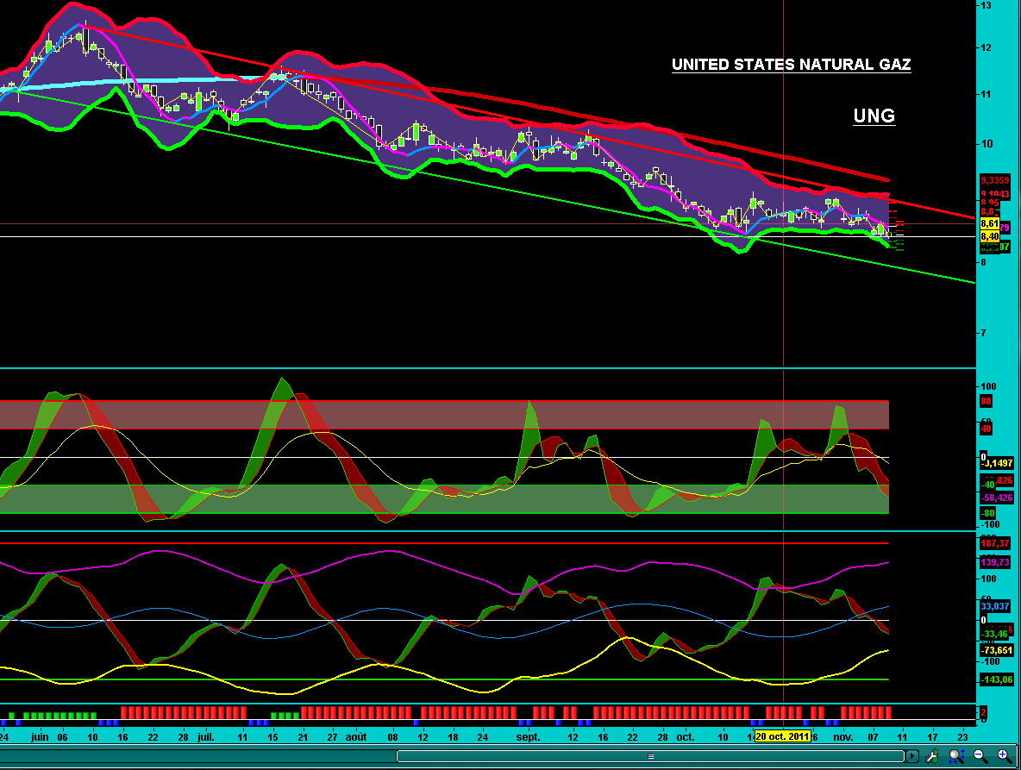The width and height of the screenshot is (1021, 770).
Task: Click the 'oct.' month label on time axis
Action: [x=686, y=737]
